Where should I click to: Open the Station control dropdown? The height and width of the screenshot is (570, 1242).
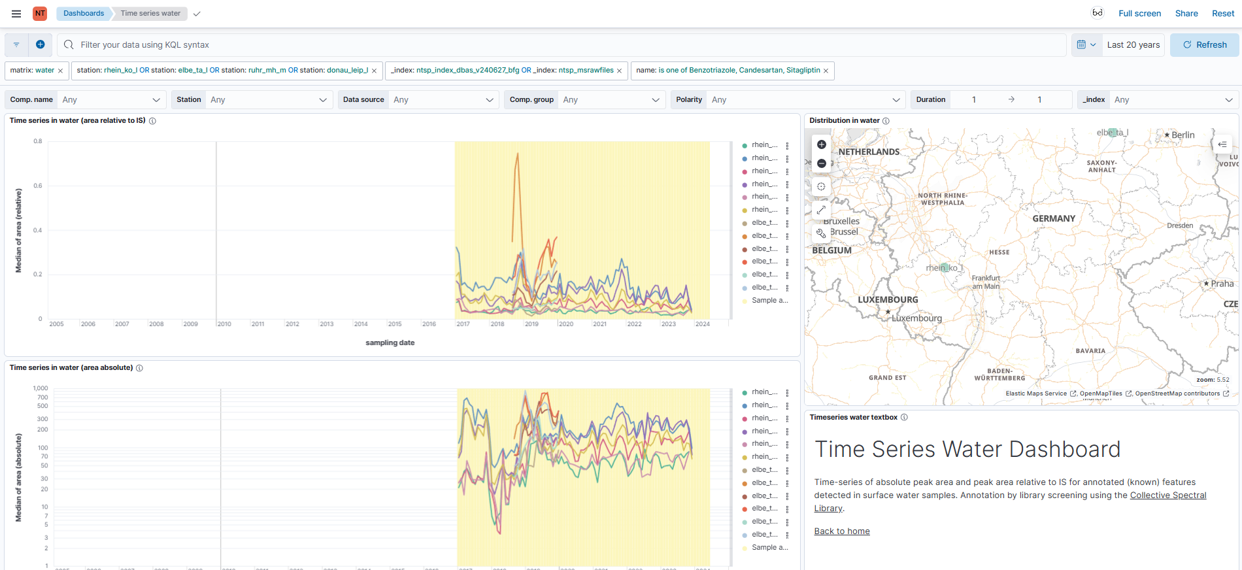pos(269,99)
